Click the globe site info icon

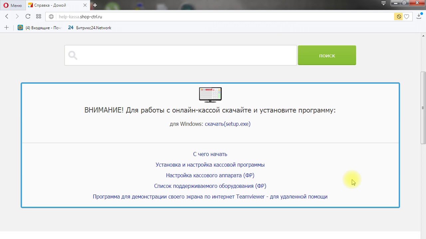point(51,17)
